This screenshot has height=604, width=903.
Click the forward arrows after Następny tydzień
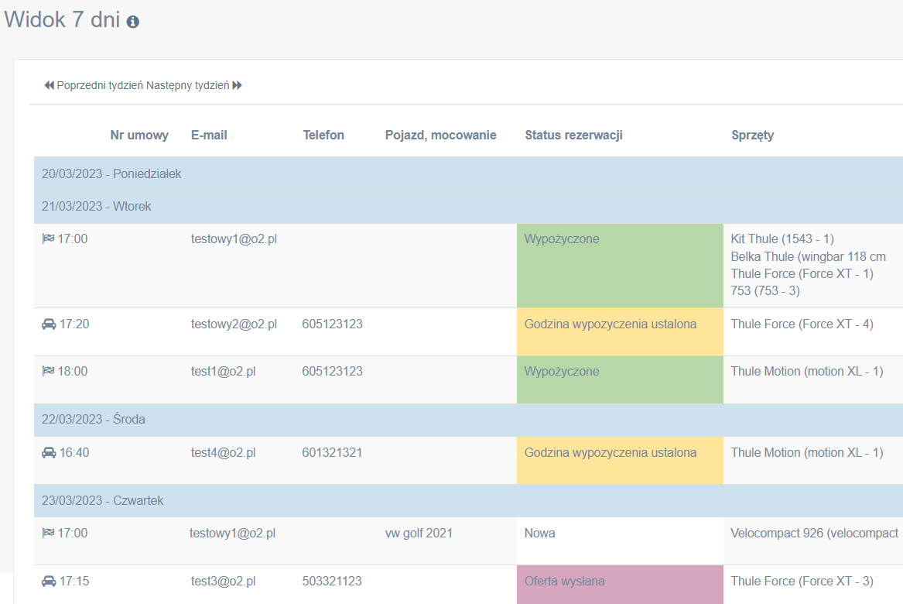[238, 85]
